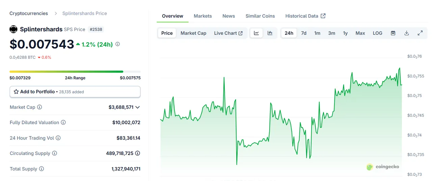Click info icon after the 489,718,725 value
This screenshot has height=181, width=432.
tap(138, 153)
